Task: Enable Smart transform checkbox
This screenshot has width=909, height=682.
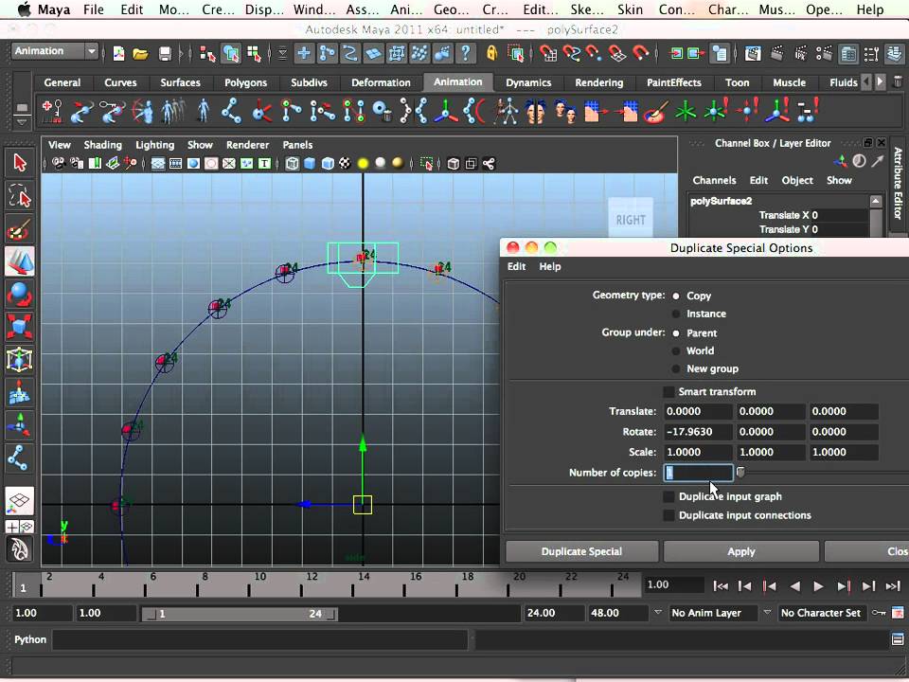Action: pyautogui.click(x=669, y=391)
